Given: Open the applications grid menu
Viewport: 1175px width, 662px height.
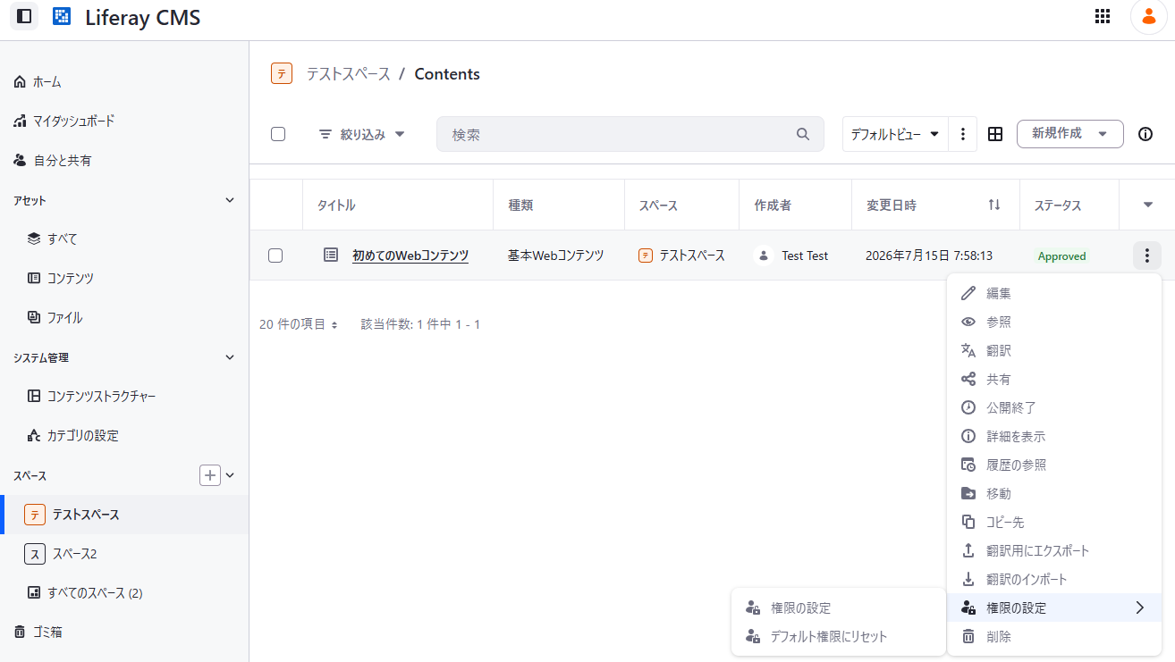Looking at the screenshot, I should (1103, 16).
